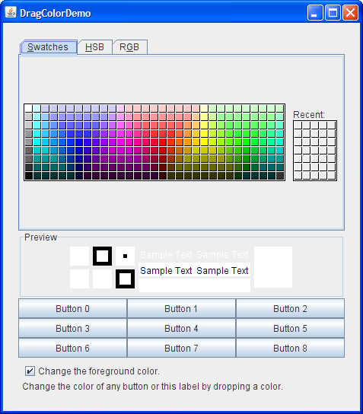Select the top-left cell of the Recent grid

point(298,126)
